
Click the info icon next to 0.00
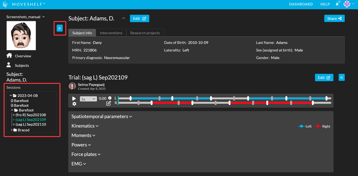click(110, 98)
